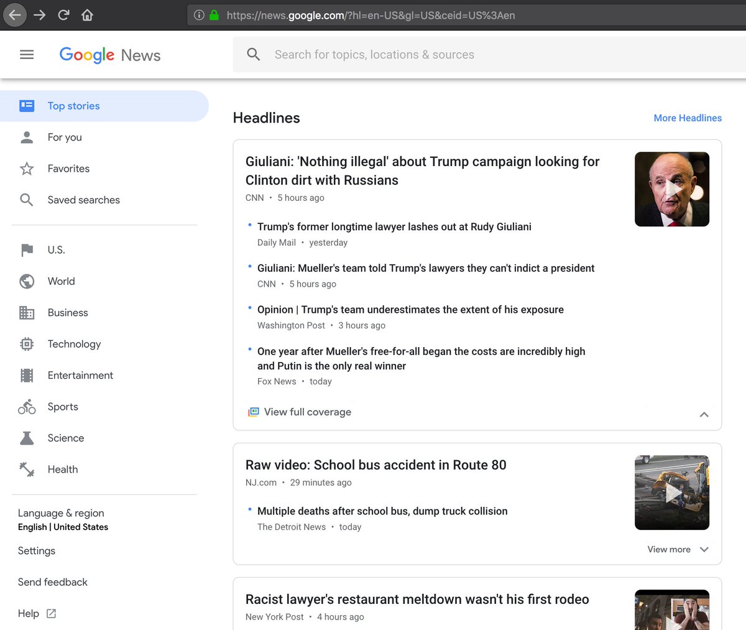Open the Help link

29,614
